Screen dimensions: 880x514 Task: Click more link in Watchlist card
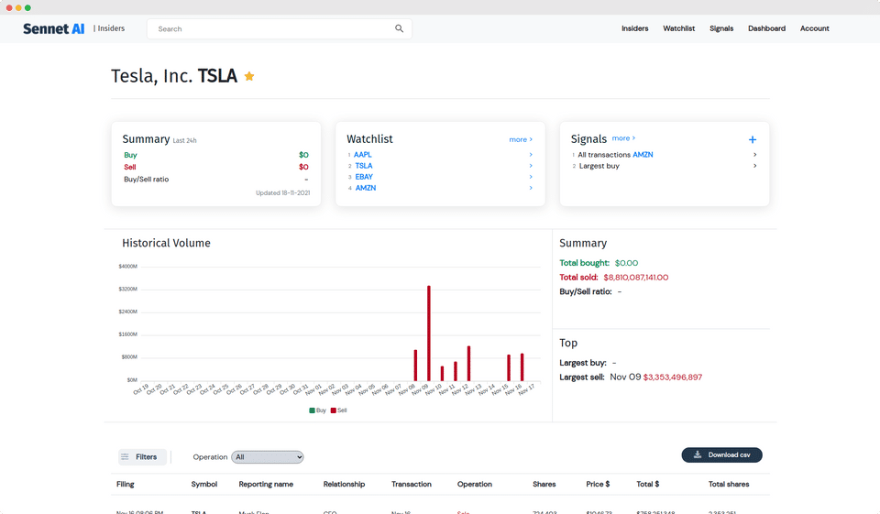coord(521,139)
